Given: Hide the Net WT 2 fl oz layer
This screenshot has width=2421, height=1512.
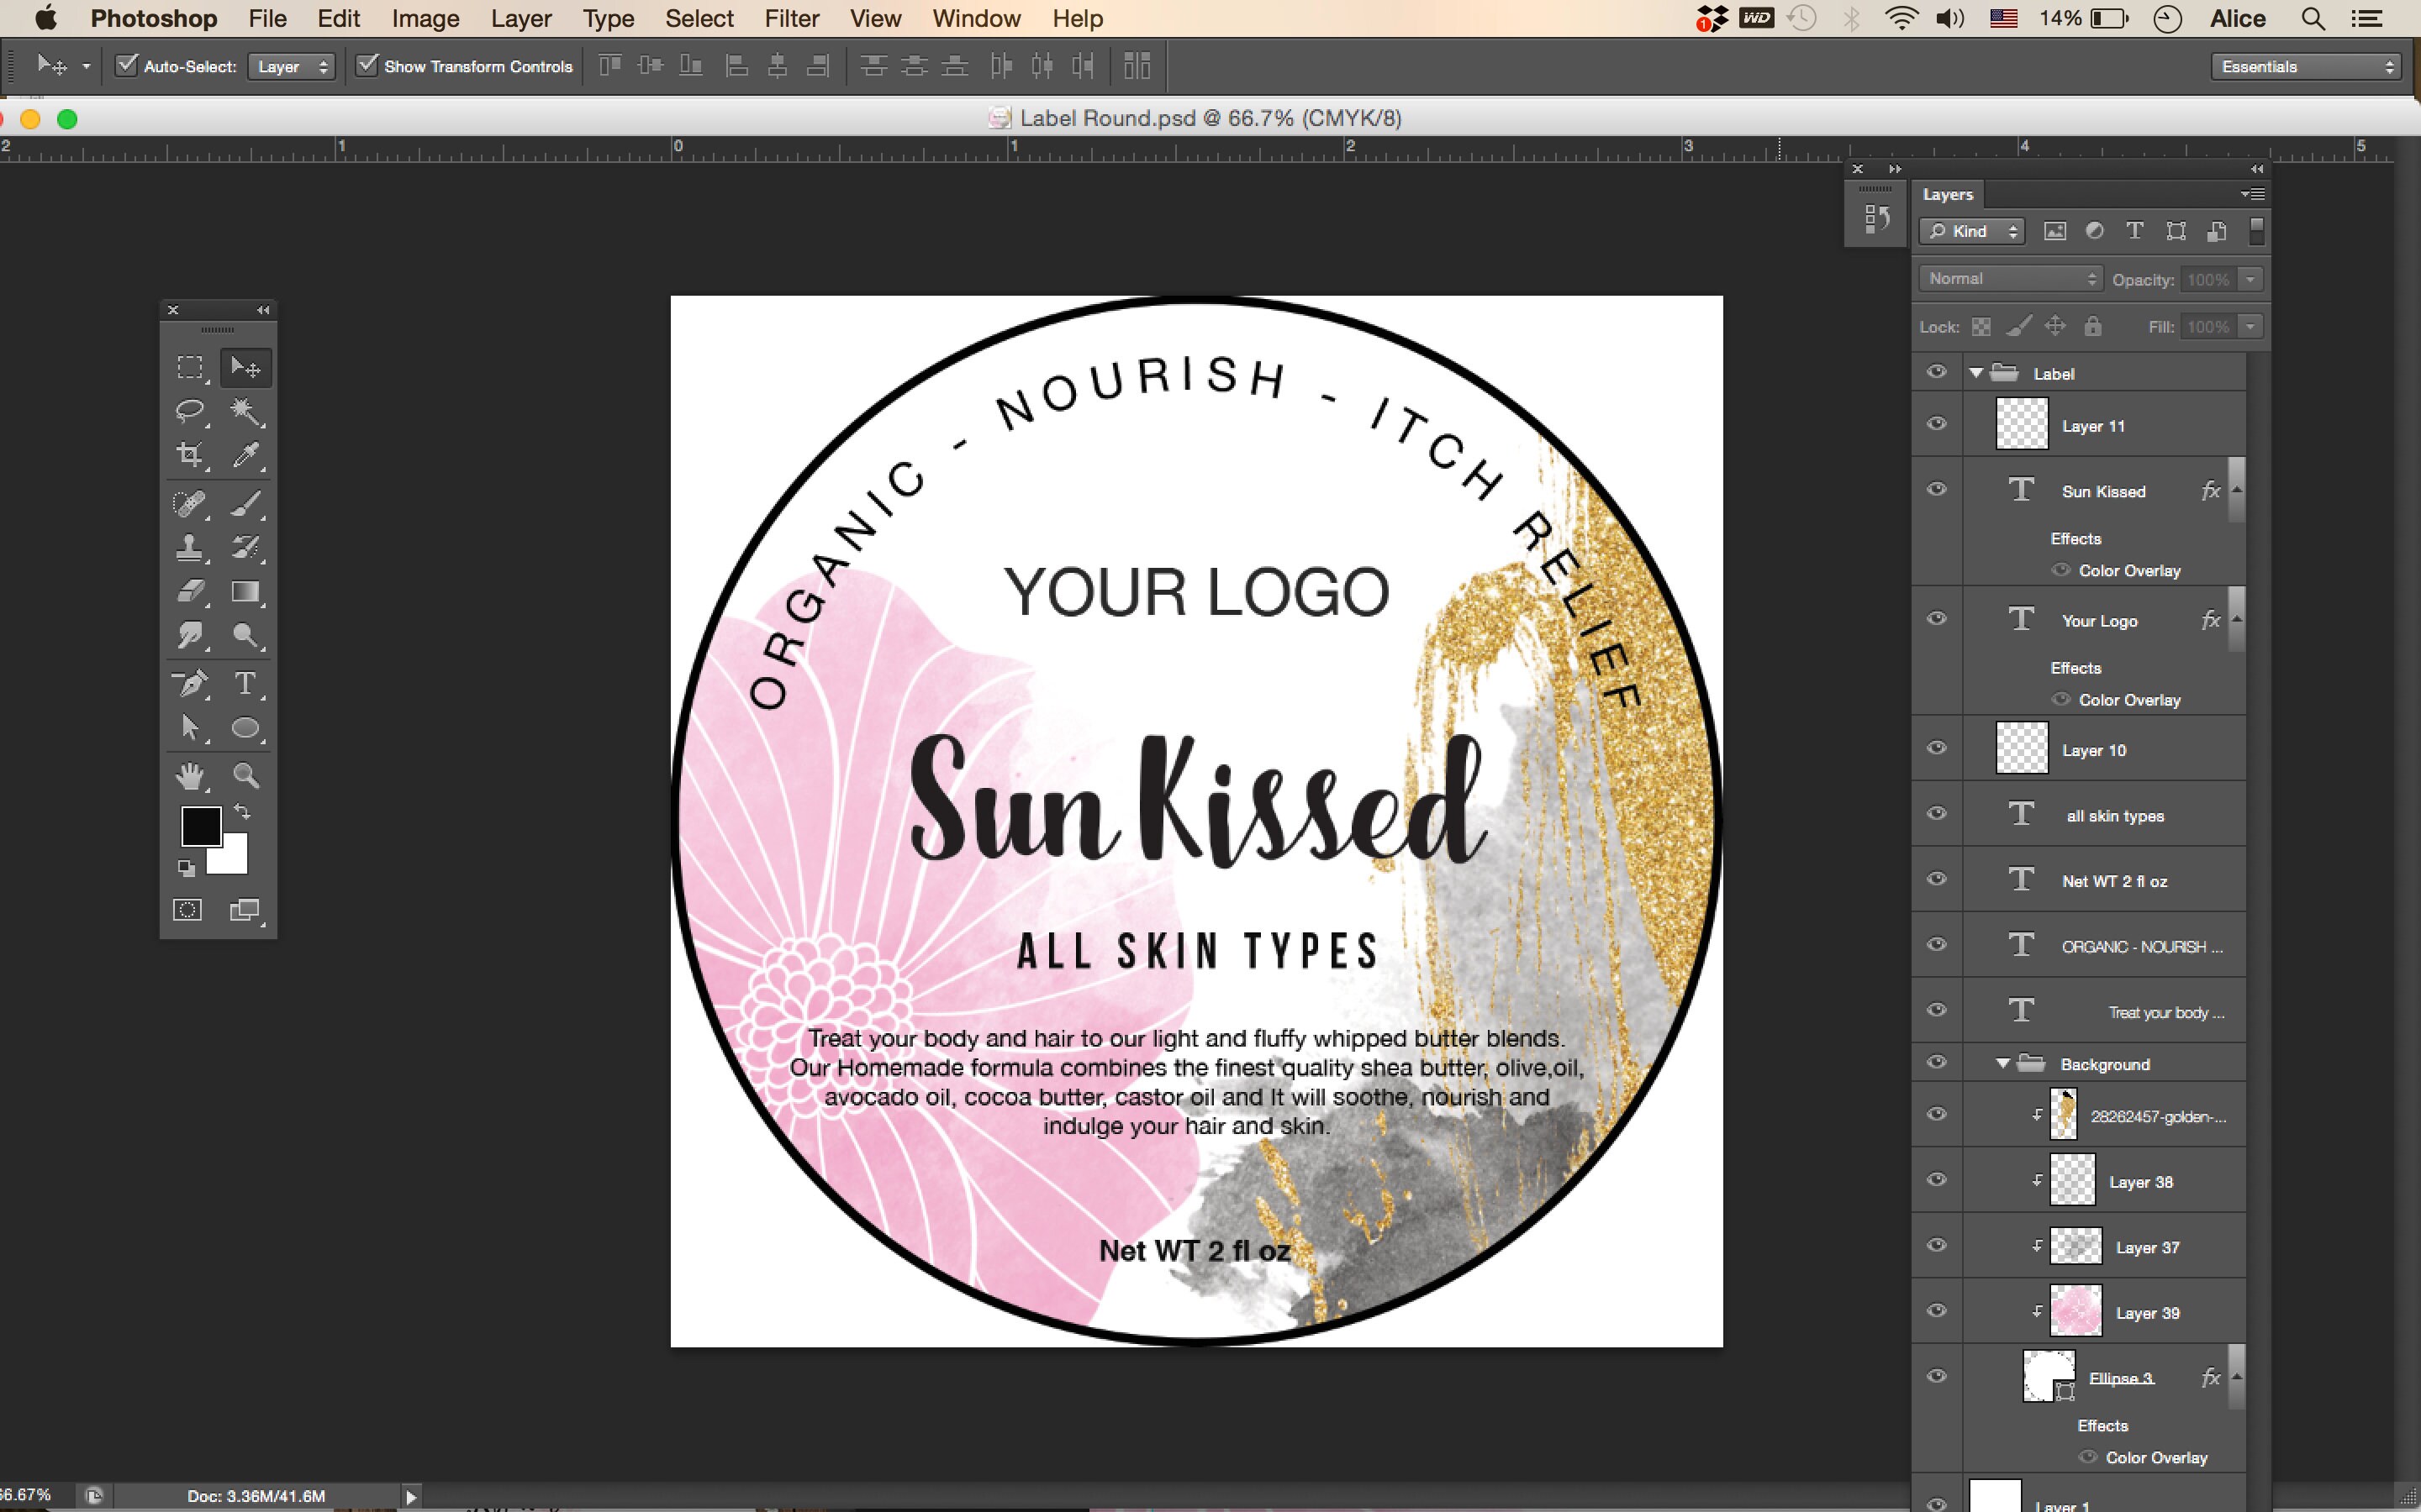Looking at the screenshot, I should pyautogui.click(x=1937, y=879).
